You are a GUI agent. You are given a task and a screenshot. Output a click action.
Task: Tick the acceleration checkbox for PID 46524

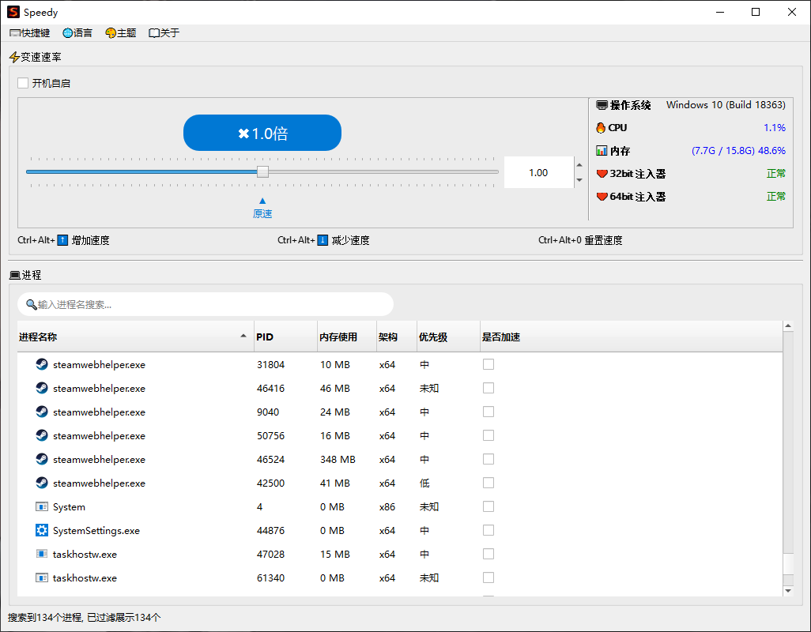point(488,459)
